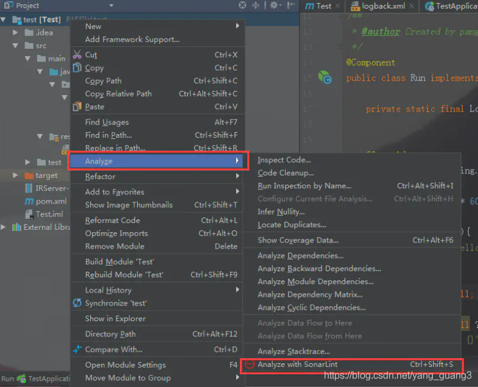This screenshot has height=387, width=478.
Task: Select Inspect Code... in Analyze submenu
Action: [352, 160]
